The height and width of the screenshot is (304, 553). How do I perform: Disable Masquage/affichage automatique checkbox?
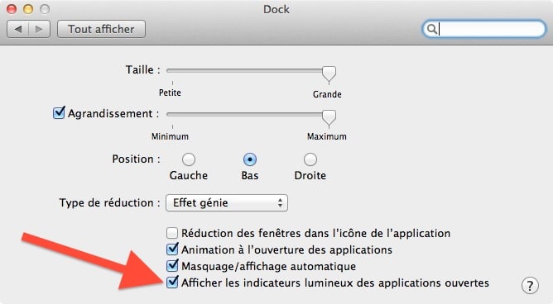172,266
